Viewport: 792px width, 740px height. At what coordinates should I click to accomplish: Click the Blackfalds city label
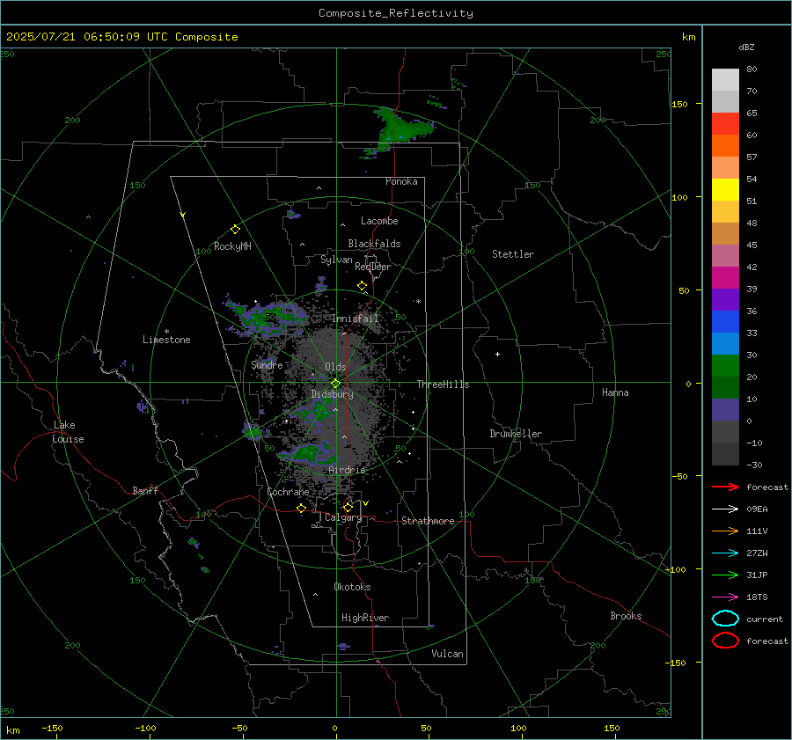coord(374,244)
